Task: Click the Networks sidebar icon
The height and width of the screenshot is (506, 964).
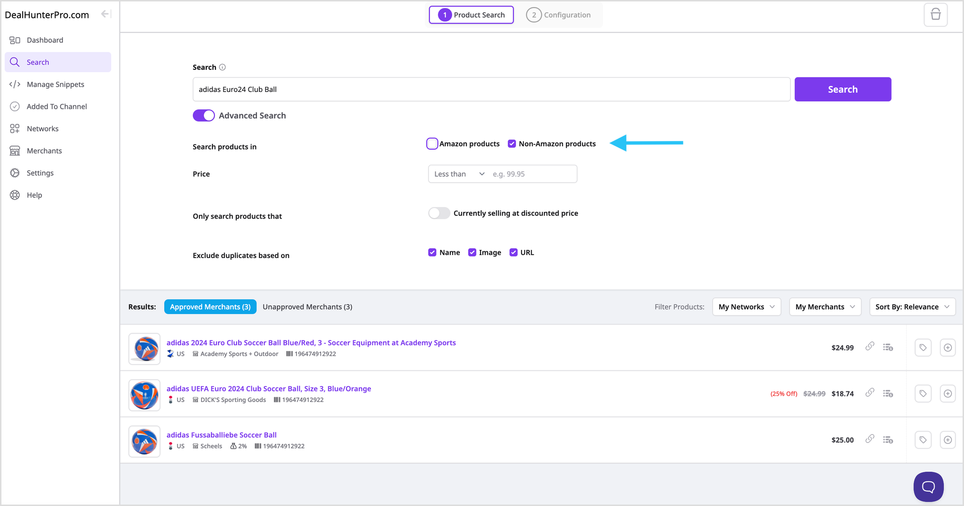Action: click(x=15, y=129)
